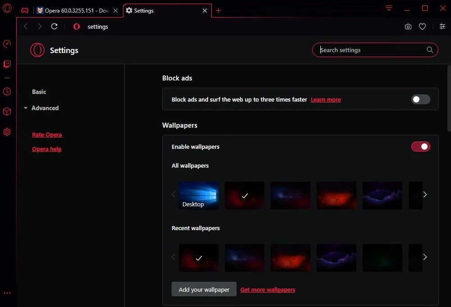Open GX Corner gamepad icon
This screenshot has height=307, width=451.
tap(25, 11)
